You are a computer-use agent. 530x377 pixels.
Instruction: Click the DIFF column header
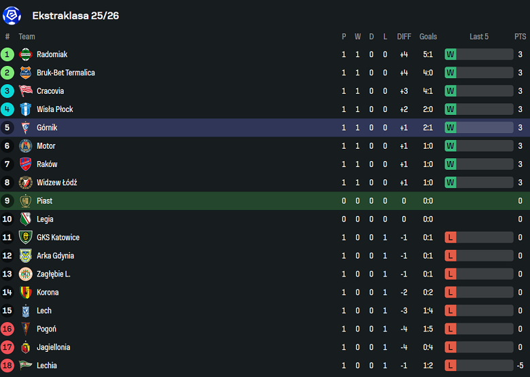pyautogui.click(x=404, y=37)
